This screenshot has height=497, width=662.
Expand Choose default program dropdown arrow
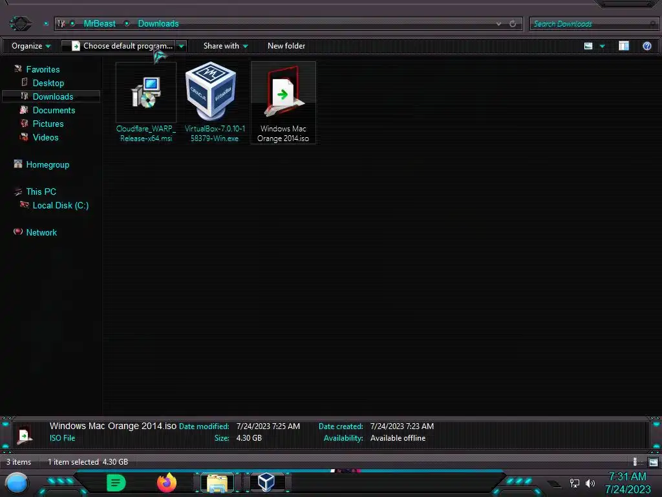[x=182, y=46]
